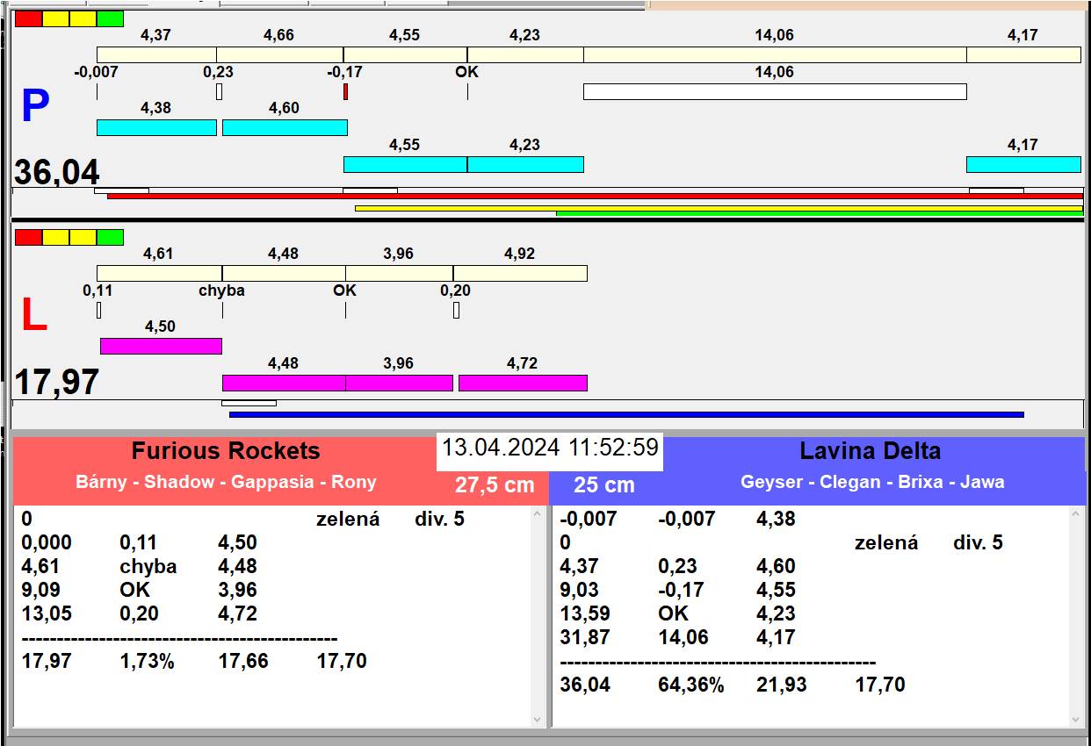Click the date and time display
The image size is (1091, 746).
549,448
